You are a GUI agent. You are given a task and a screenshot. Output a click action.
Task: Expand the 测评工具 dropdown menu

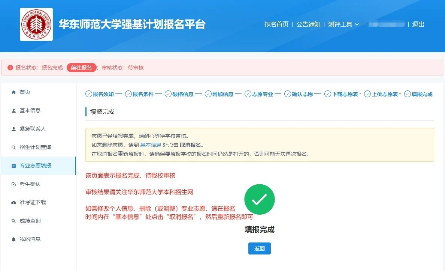343,24
